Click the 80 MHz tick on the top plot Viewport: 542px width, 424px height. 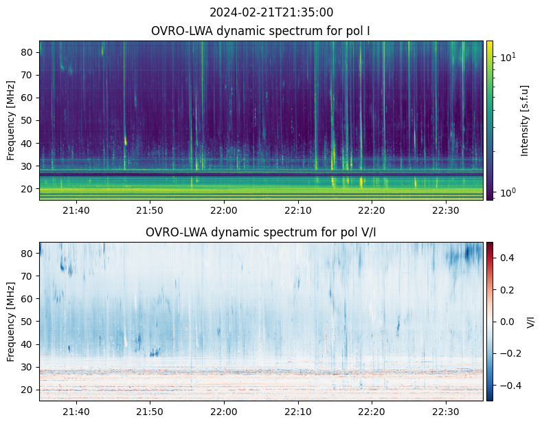(x=29, y=52)
